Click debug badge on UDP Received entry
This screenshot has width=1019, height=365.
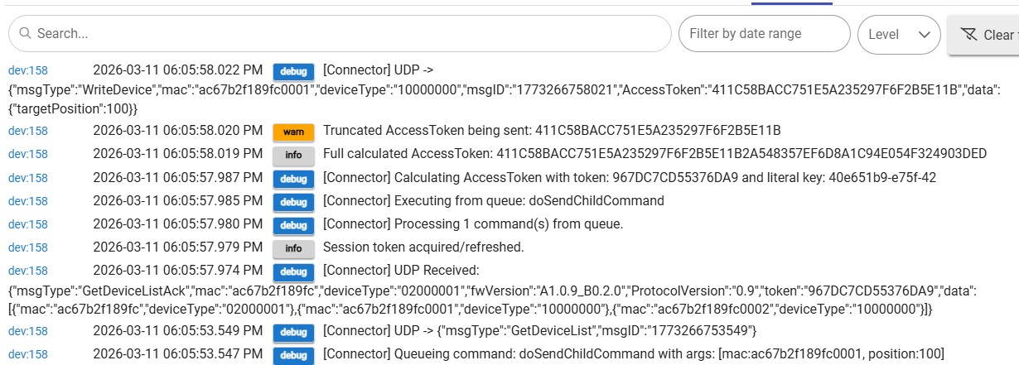(x=293, y=271)
